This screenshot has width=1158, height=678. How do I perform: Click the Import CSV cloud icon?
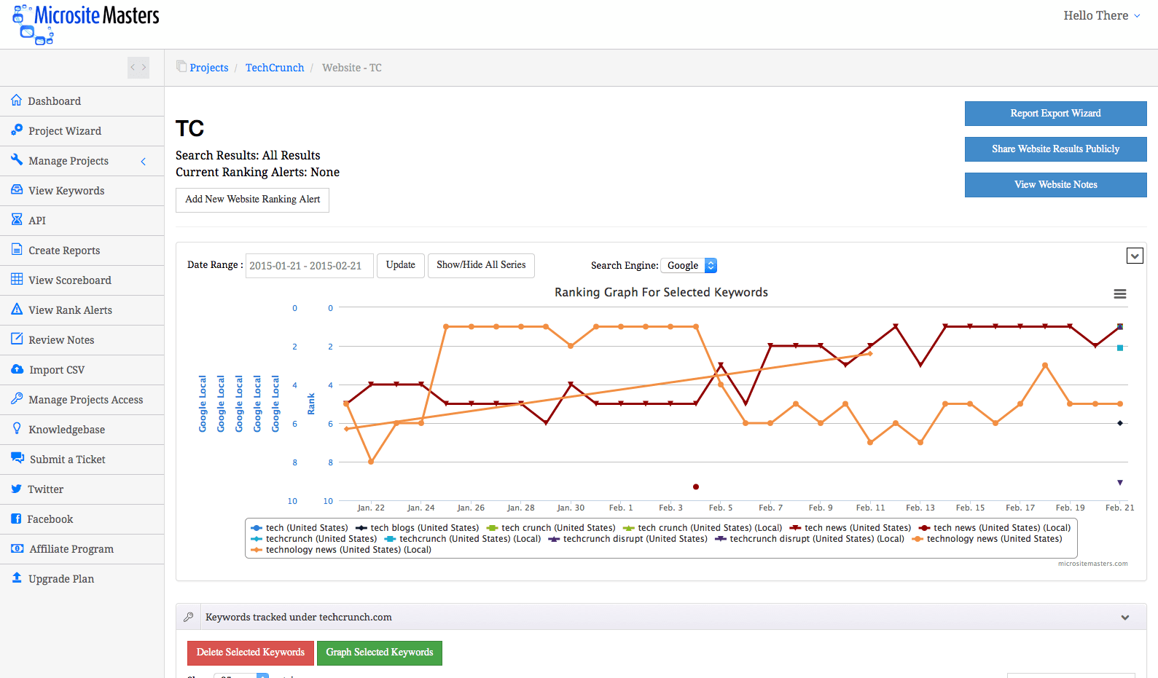click(17, 369)
